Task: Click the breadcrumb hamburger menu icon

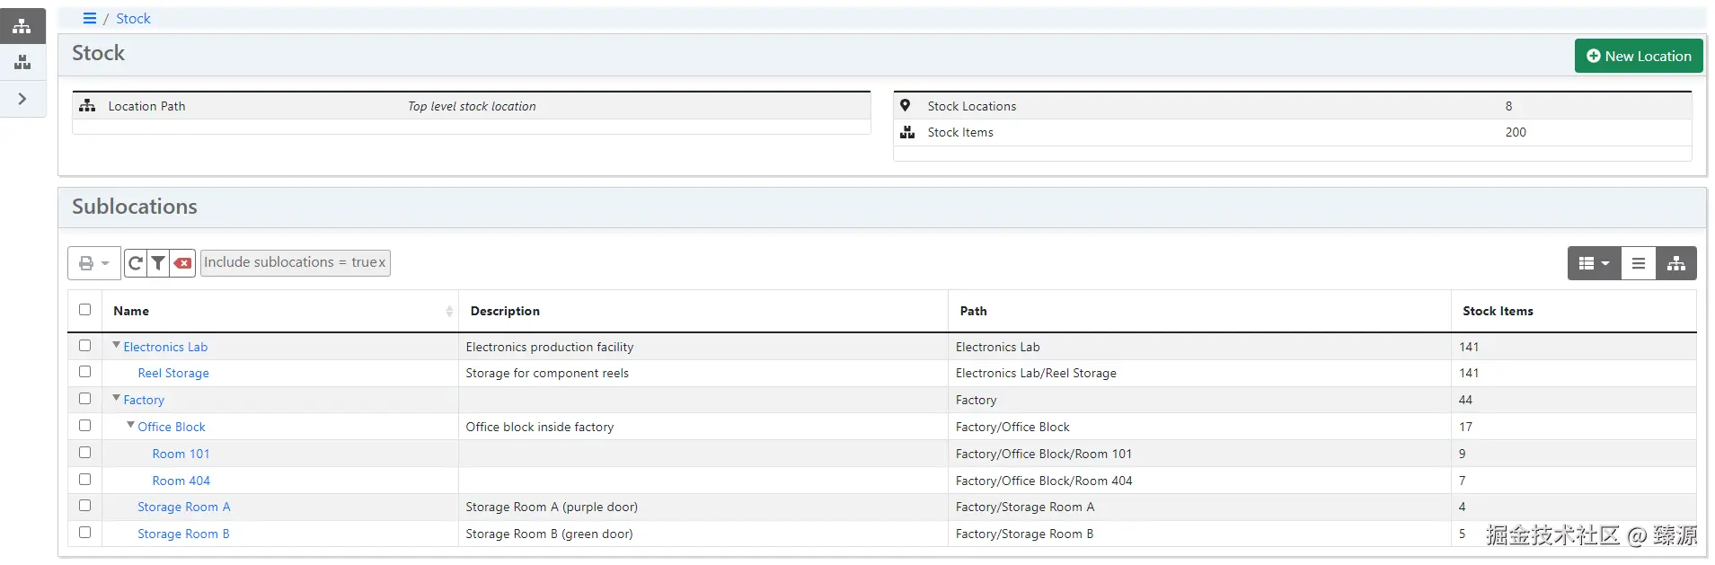Action: [x=90, y=18]
